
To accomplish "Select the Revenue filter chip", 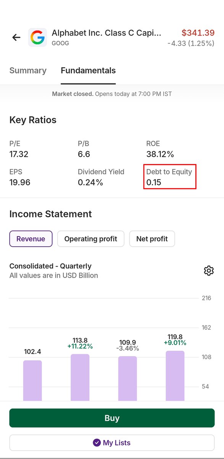I will 31,239.
